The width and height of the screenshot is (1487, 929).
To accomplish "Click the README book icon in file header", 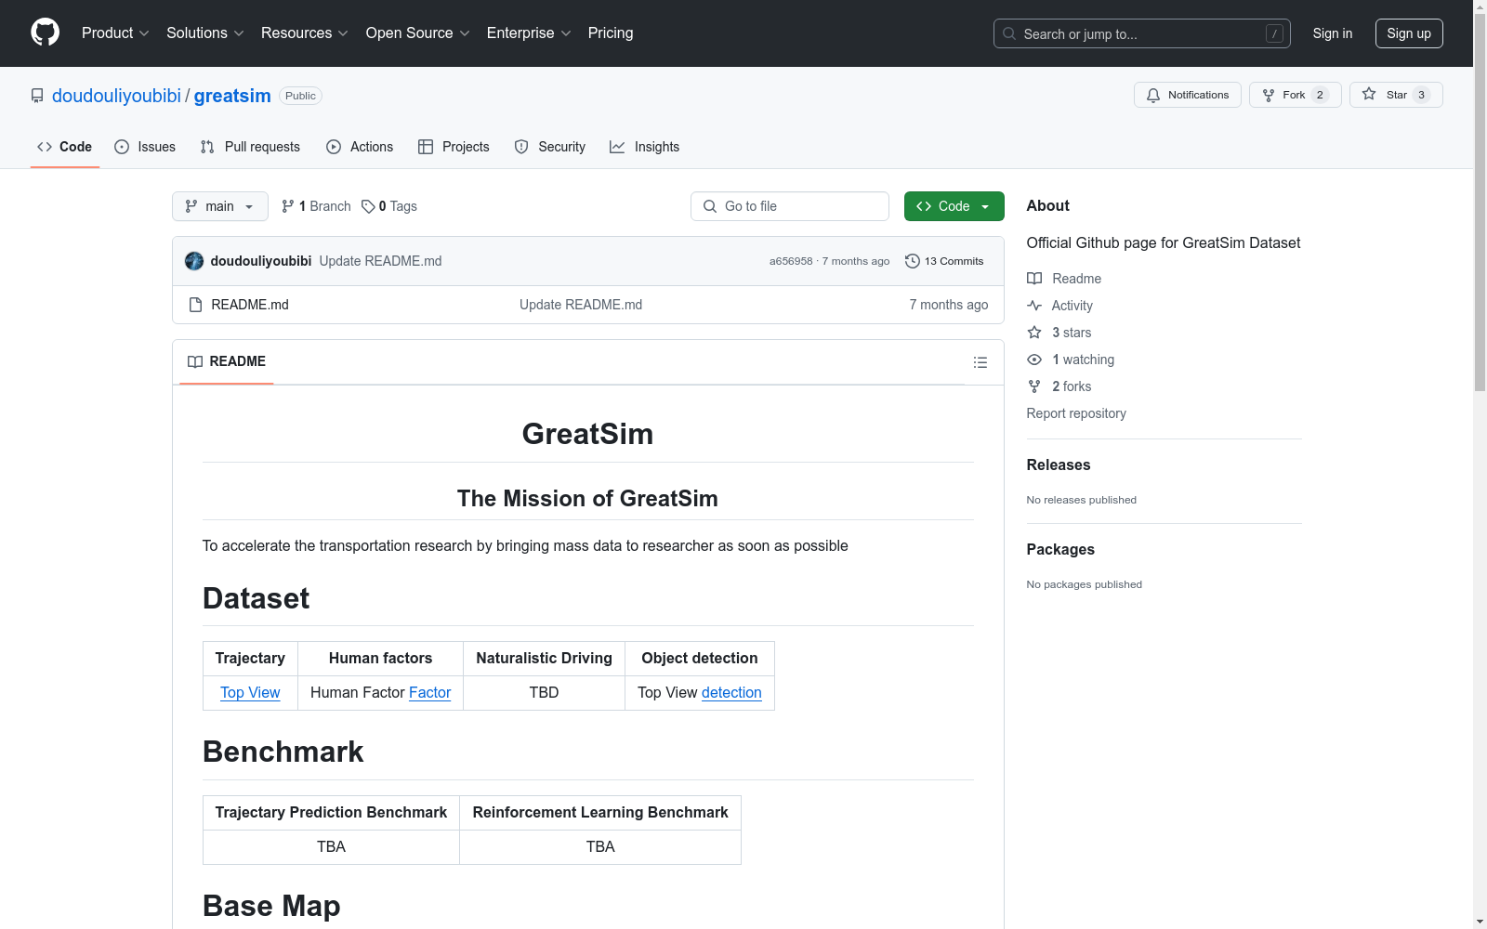I will [195, 361].
